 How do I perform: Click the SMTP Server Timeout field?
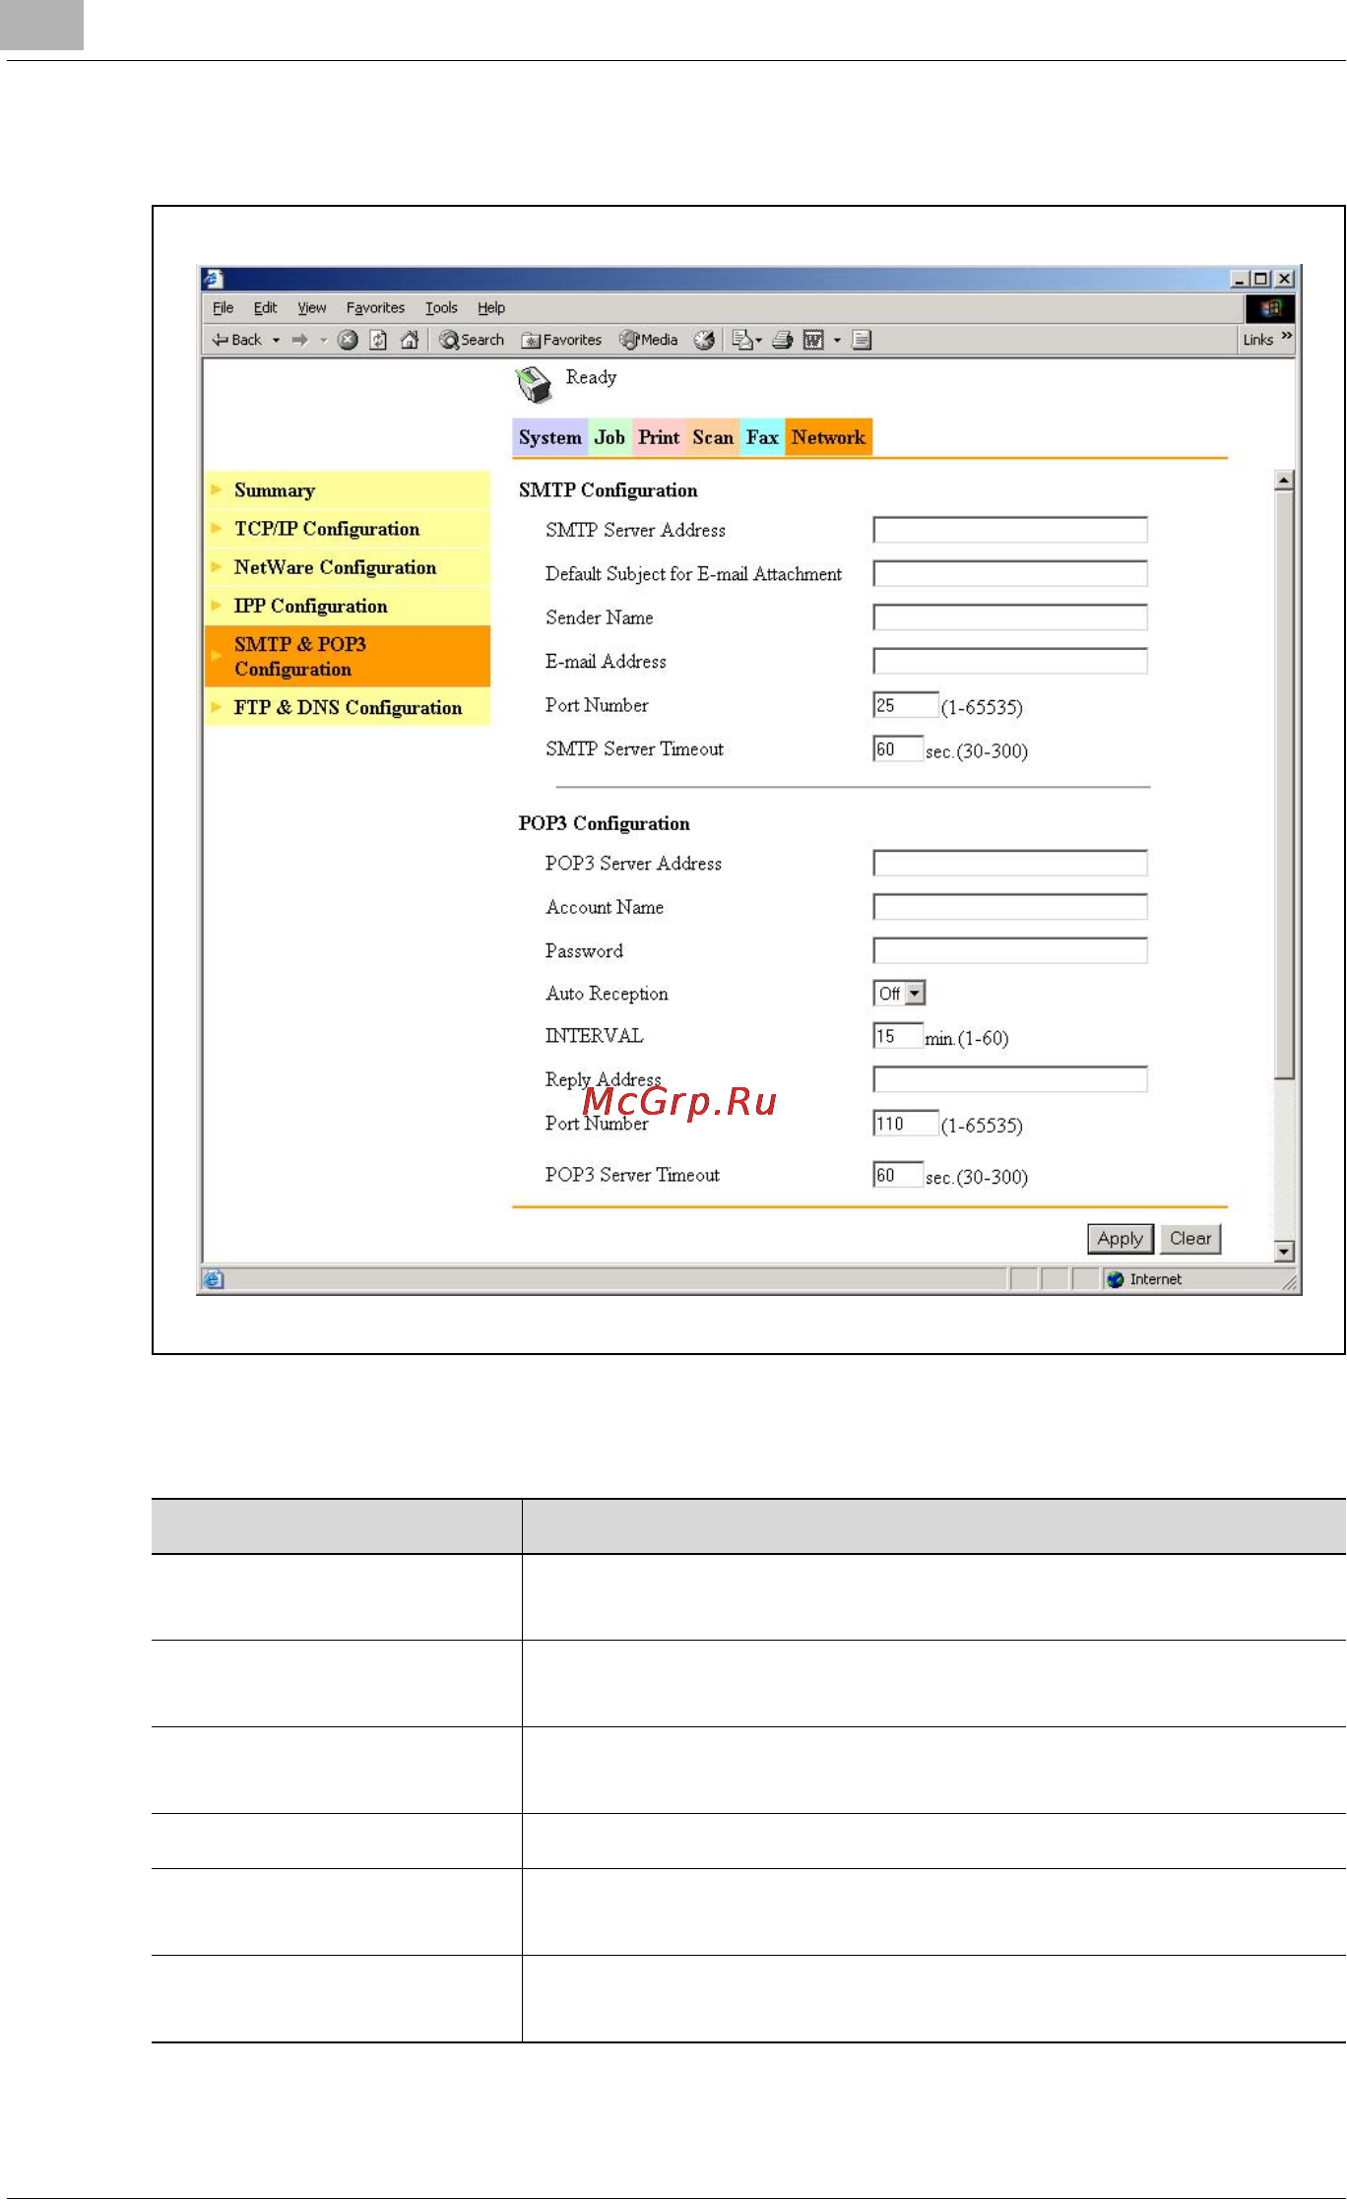pos(898,748)
